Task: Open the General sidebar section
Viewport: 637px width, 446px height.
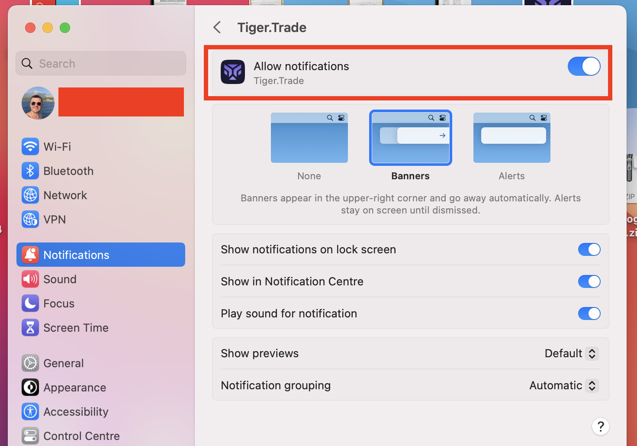Action: [x=63, y=363]
